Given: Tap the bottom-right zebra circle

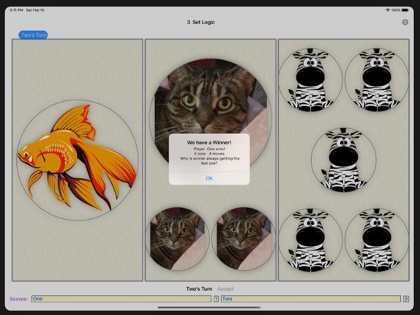Looking at the screenshot, I should point(377,240).
